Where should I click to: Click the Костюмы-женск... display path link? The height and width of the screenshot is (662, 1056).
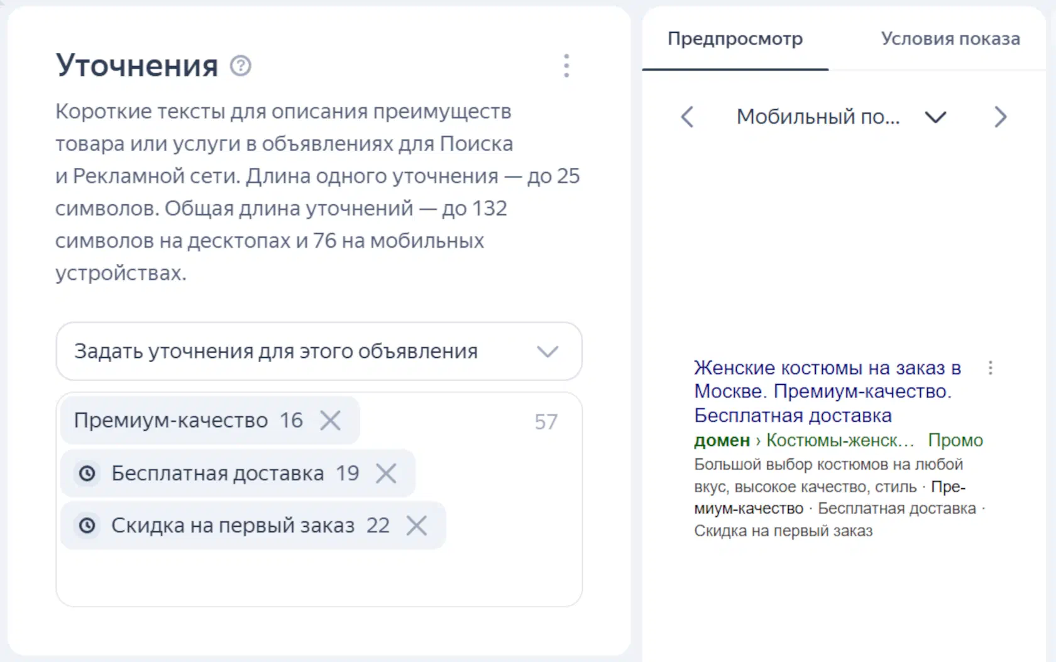click(840, 440)
